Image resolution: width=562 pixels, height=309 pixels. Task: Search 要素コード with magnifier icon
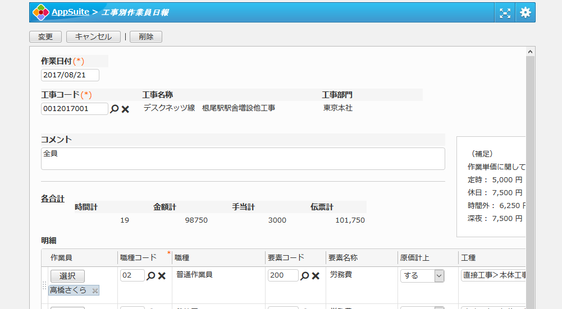coord(304,276)
